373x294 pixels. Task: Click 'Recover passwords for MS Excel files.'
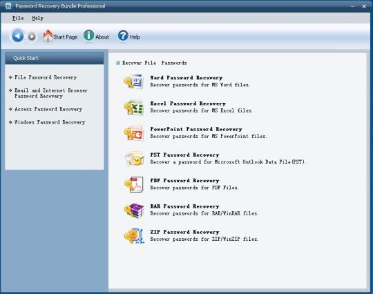tap(202, 110)
